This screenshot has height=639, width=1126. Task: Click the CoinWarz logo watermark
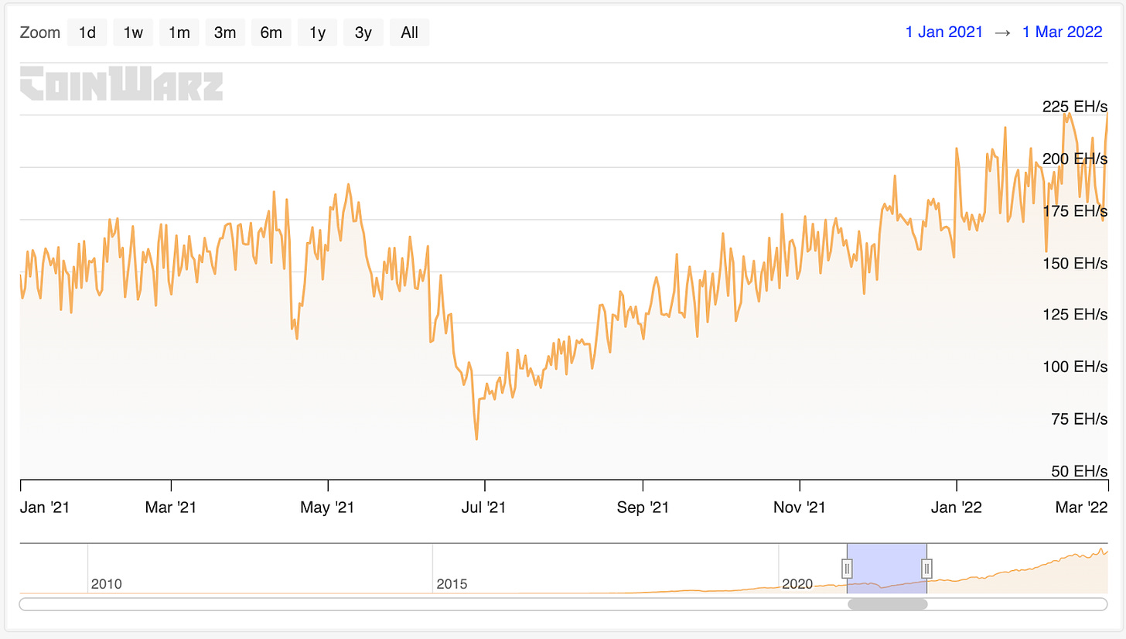pyautogui.click(x=121, y=84)
